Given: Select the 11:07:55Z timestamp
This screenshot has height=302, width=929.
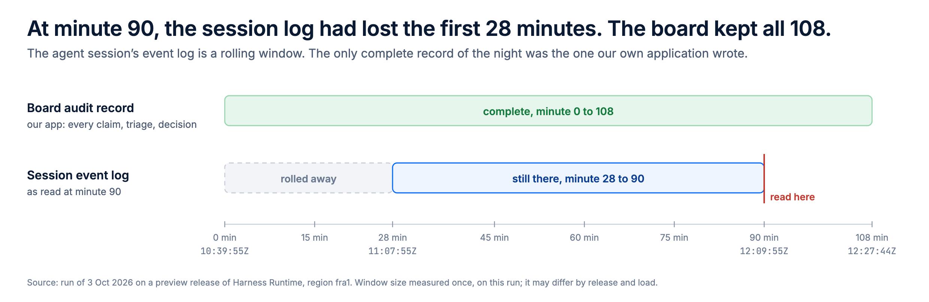Looking at the screenshot, I should point(393,251).
